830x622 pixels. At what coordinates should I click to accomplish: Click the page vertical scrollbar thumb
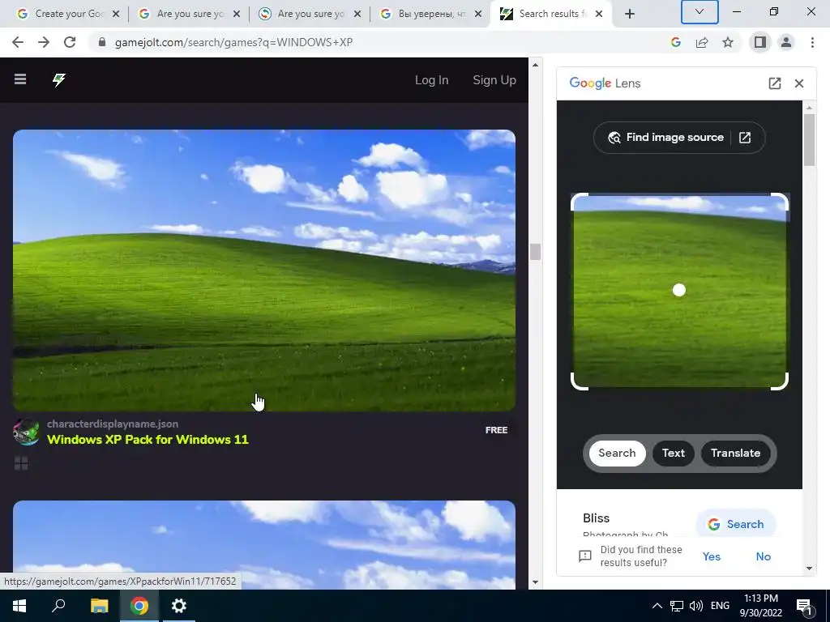535,252
